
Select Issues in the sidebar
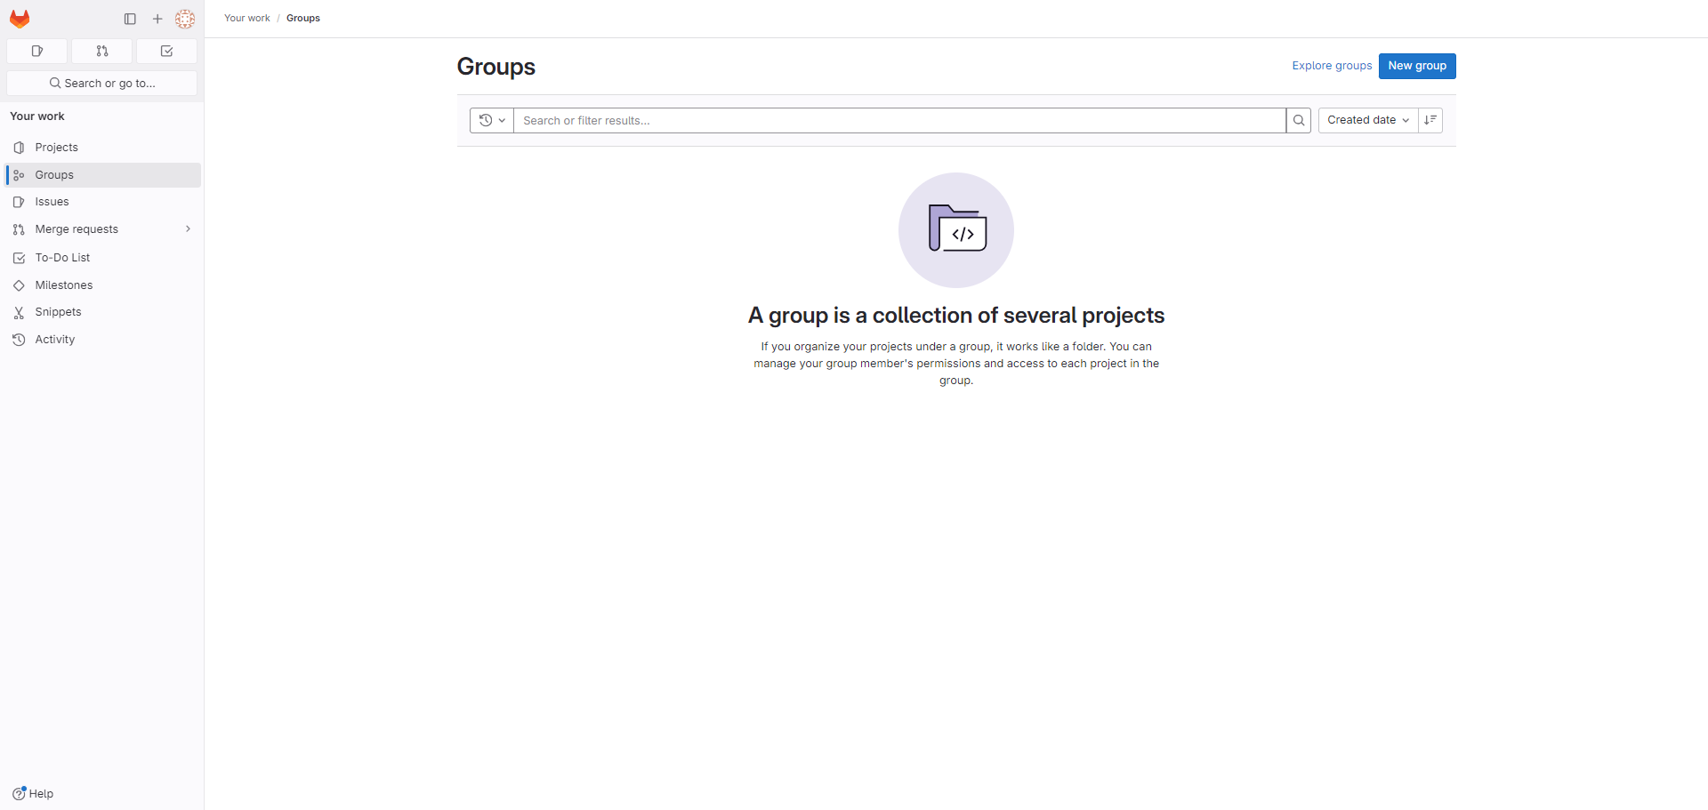tap(102, 202)
